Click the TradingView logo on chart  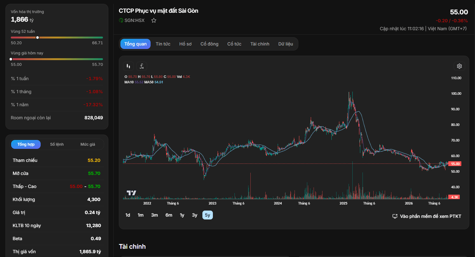(x=132, y=193)
